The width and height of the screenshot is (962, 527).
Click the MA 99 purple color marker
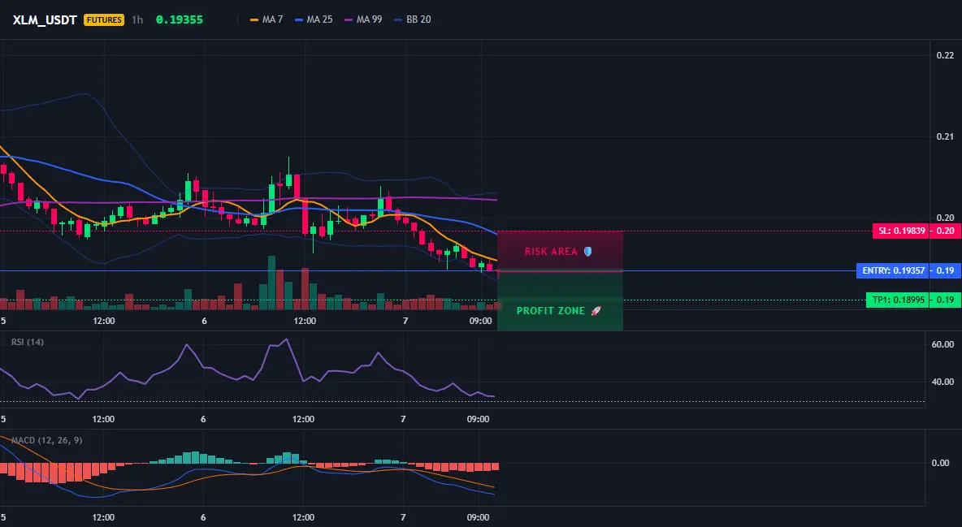click(349, 19)
